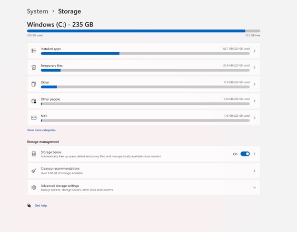This screenshot has width=297, height=232.
Task: Click the Other people usage bar
Action: [145, 104]
